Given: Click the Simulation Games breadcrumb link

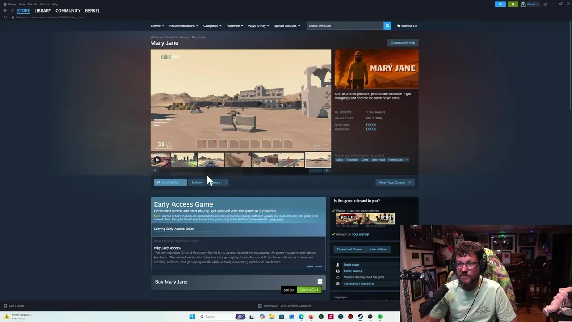Looking at the screenshot, I should pos(177,37).
